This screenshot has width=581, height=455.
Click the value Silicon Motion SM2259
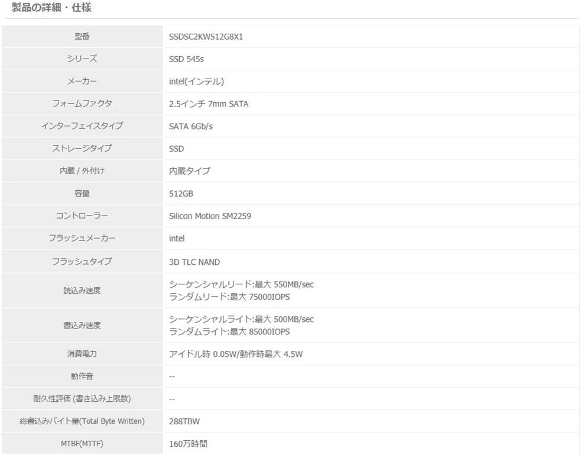pos(210,216)
